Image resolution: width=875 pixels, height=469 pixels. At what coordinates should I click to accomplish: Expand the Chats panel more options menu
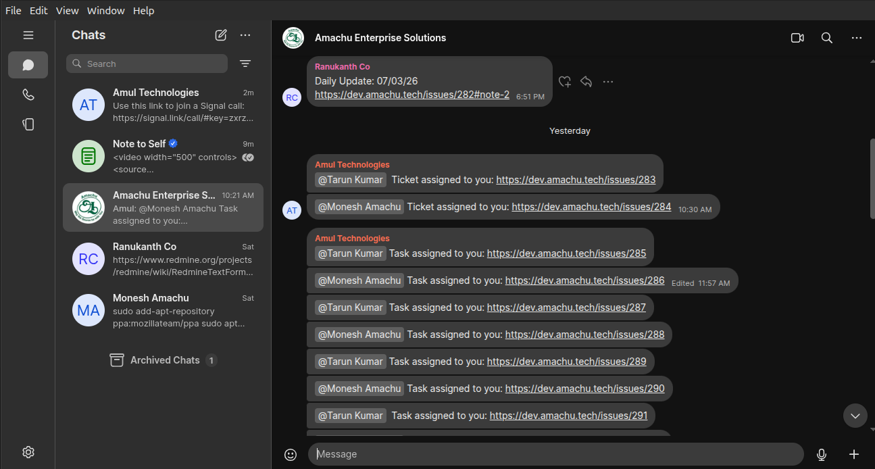point(245,35)
